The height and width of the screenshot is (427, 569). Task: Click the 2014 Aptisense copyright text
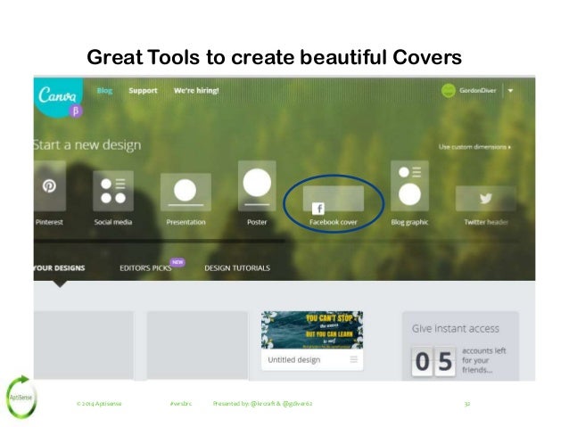pos(99,404)
